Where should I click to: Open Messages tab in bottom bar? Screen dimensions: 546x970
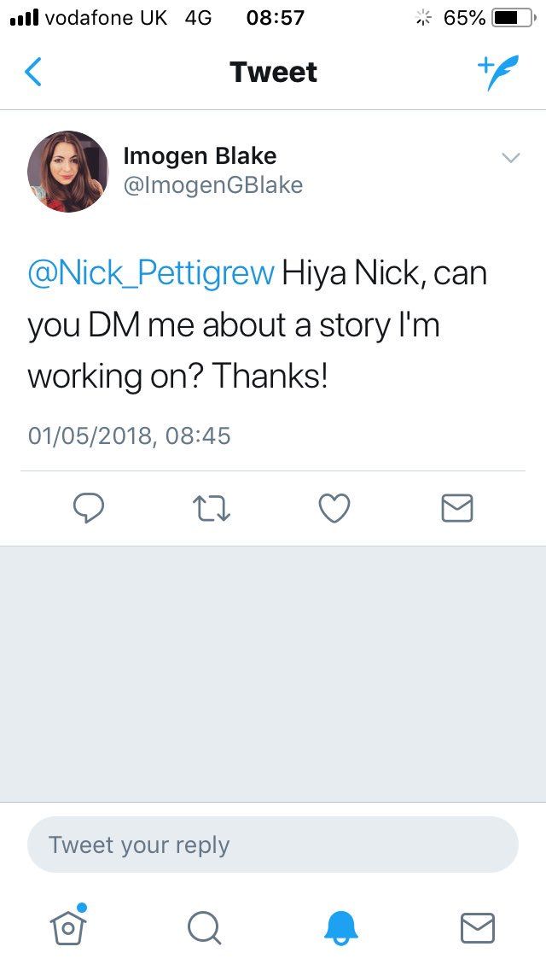[477, 927]
